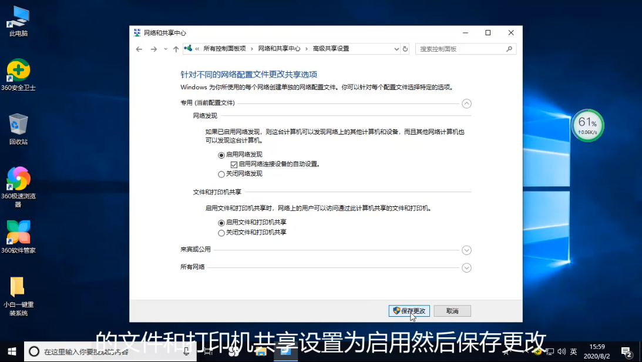Collapse the 专用 (当前配置文件) section

(x=466, y=103)
